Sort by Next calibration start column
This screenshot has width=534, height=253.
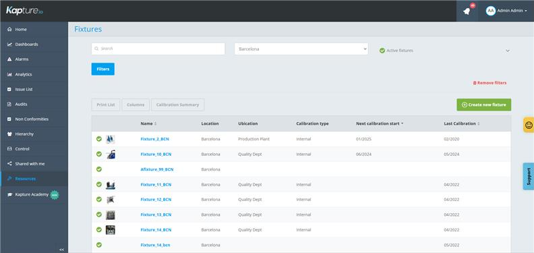point(380,123)
